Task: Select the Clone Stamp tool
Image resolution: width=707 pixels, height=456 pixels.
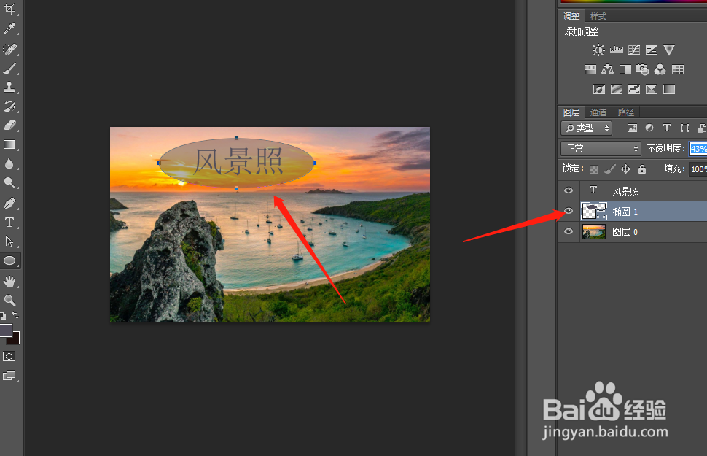Action: (x=9, y=87)
